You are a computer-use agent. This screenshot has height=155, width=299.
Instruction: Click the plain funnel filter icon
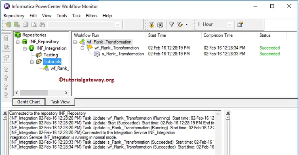tap(171, 25)
